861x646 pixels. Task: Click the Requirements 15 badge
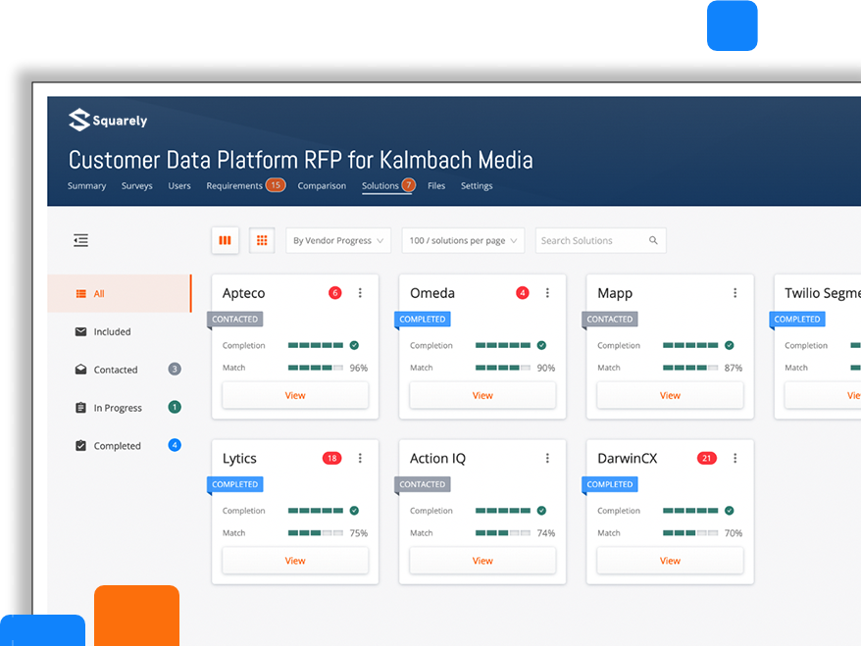(276, 185)
